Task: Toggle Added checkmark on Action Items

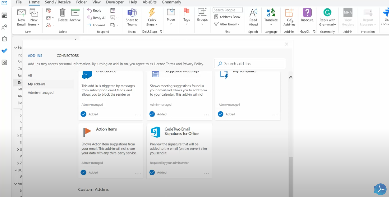Action: (x=84, y=172)
